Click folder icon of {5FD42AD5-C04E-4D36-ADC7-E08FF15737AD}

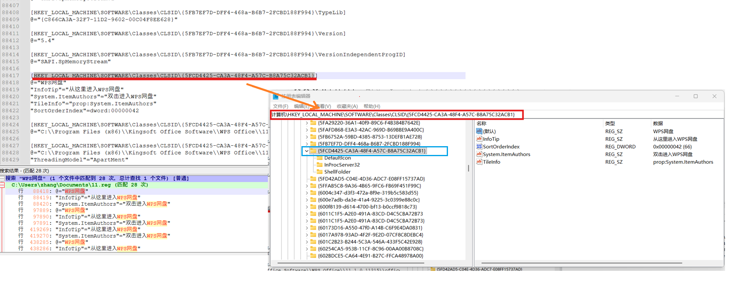click(313, 179)
